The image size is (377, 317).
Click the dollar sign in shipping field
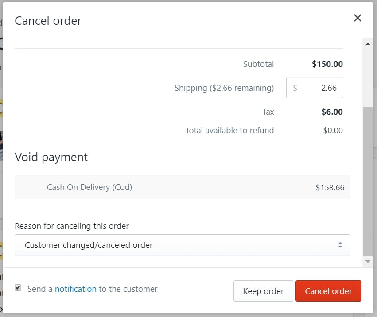coord(295,88)
